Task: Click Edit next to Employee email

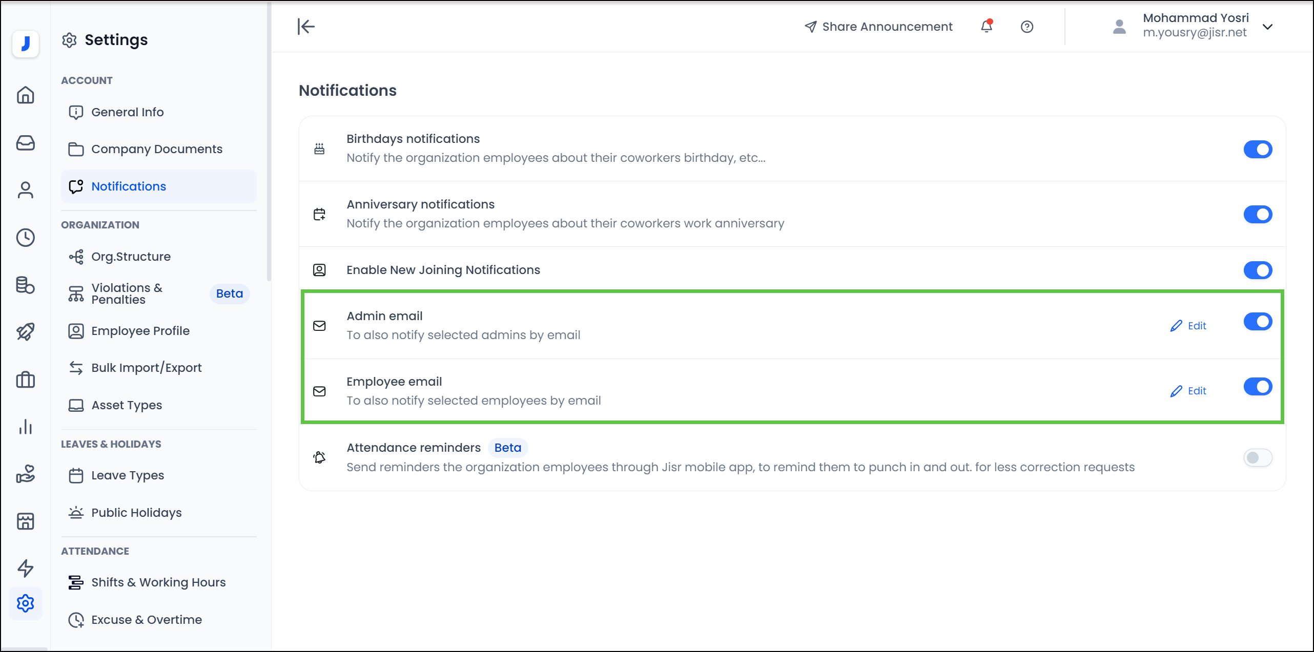Action: (x=1188, y=391)
